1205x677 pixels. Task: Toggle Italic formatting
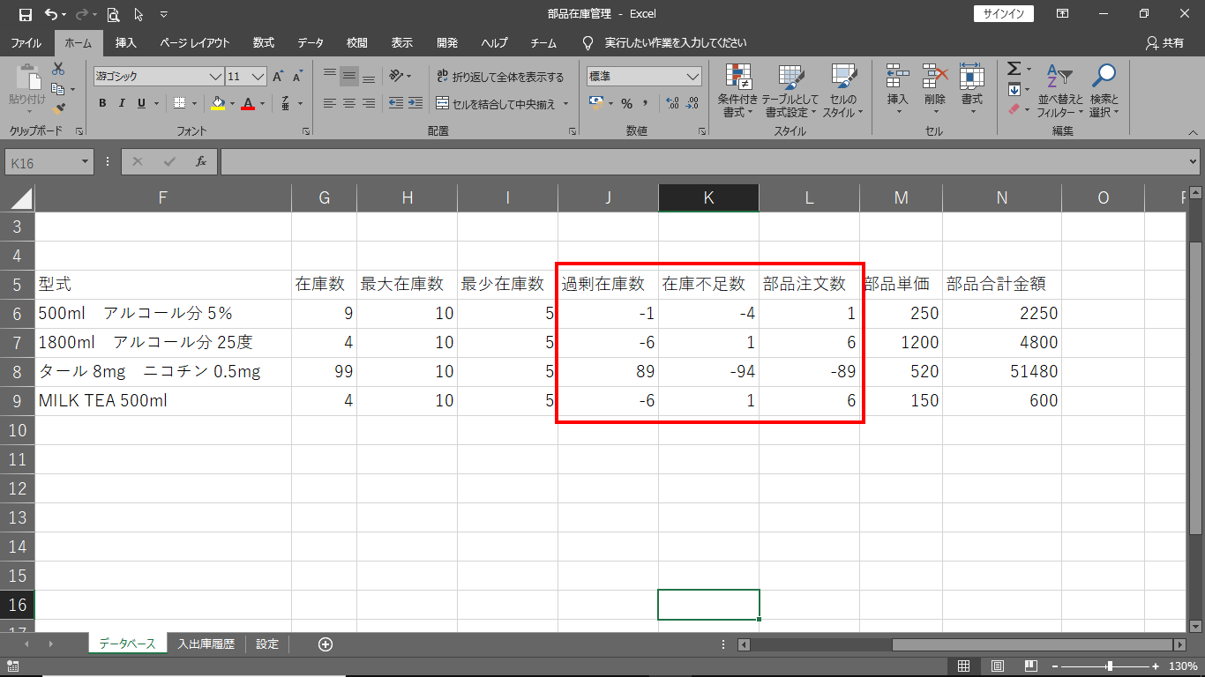(x=122, y=103)
